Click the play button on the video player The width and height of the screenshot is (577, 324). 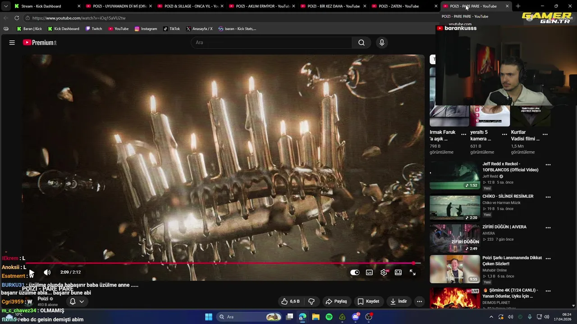click(32, 272)
